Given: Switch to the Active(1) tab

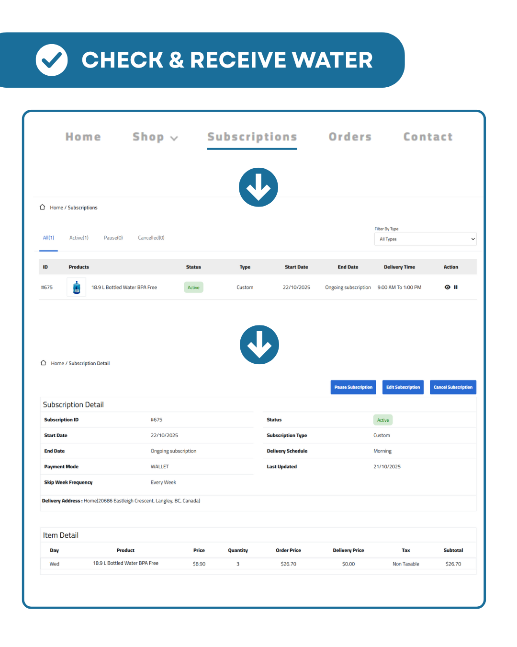Looking at the screenshot, I should 79,238.
